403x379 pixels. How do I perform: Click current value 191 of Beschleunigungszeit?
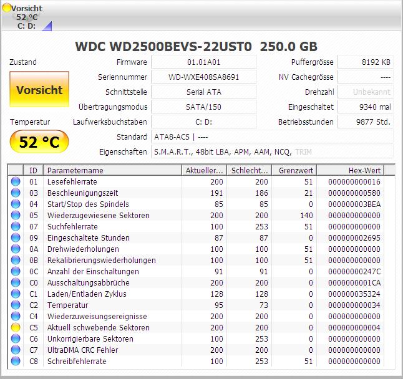click(216, 193)
